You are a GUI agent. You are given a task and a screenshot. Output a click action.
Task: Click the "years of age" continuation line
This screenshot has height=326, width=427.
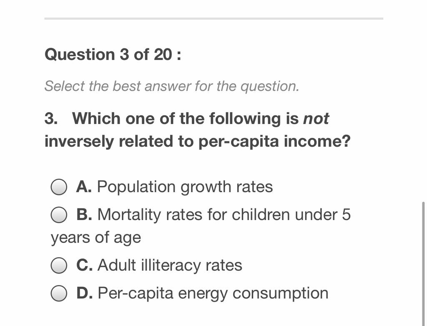96,238
